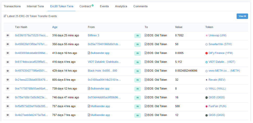Open transaction hash 0x03fd1579a7552511ecc
The height and width of the screenshot is (123, 253).
(31, 35)
